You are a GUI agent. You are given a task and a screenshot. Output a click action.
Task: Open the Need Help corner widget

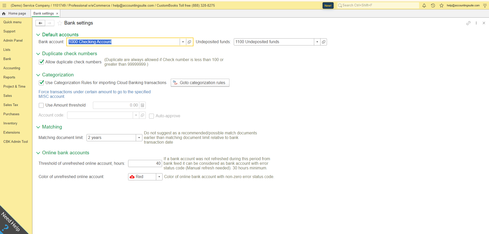click(10, 222)
